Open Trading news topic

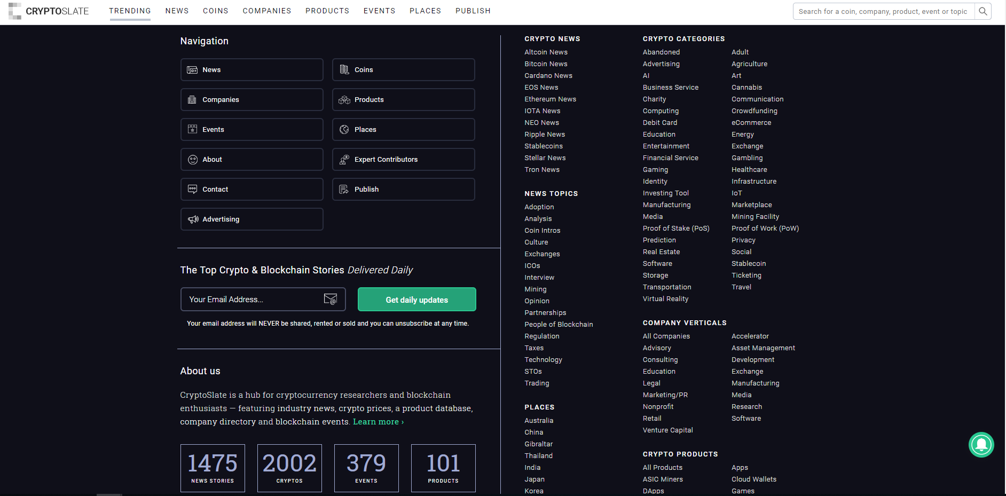[537, 383]
